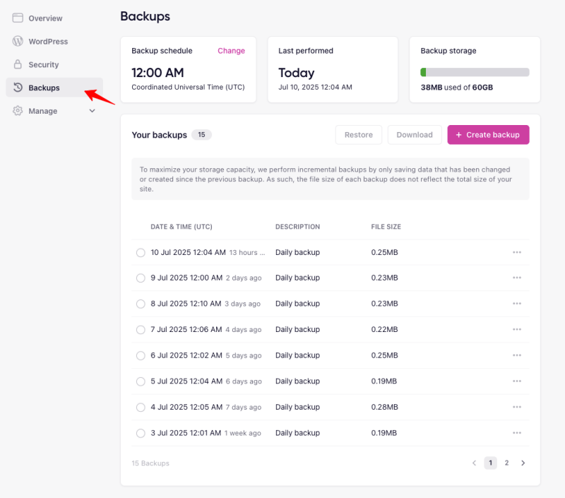Click the ellipsis menu beside the 3 Jul backup
Image resolution: width=565 pixels, height=498 pixels.
tap(516, 432)
